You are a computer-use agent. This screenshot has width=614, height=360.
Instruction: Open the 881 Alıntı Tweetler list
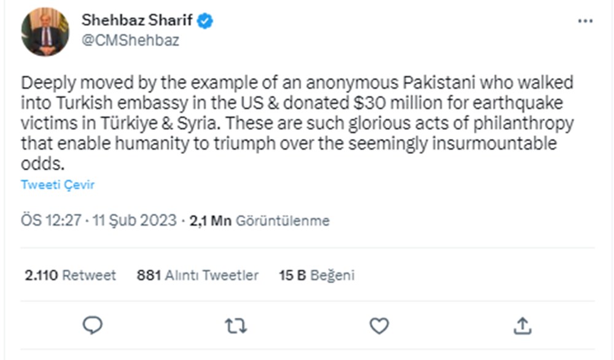point(197,275)
